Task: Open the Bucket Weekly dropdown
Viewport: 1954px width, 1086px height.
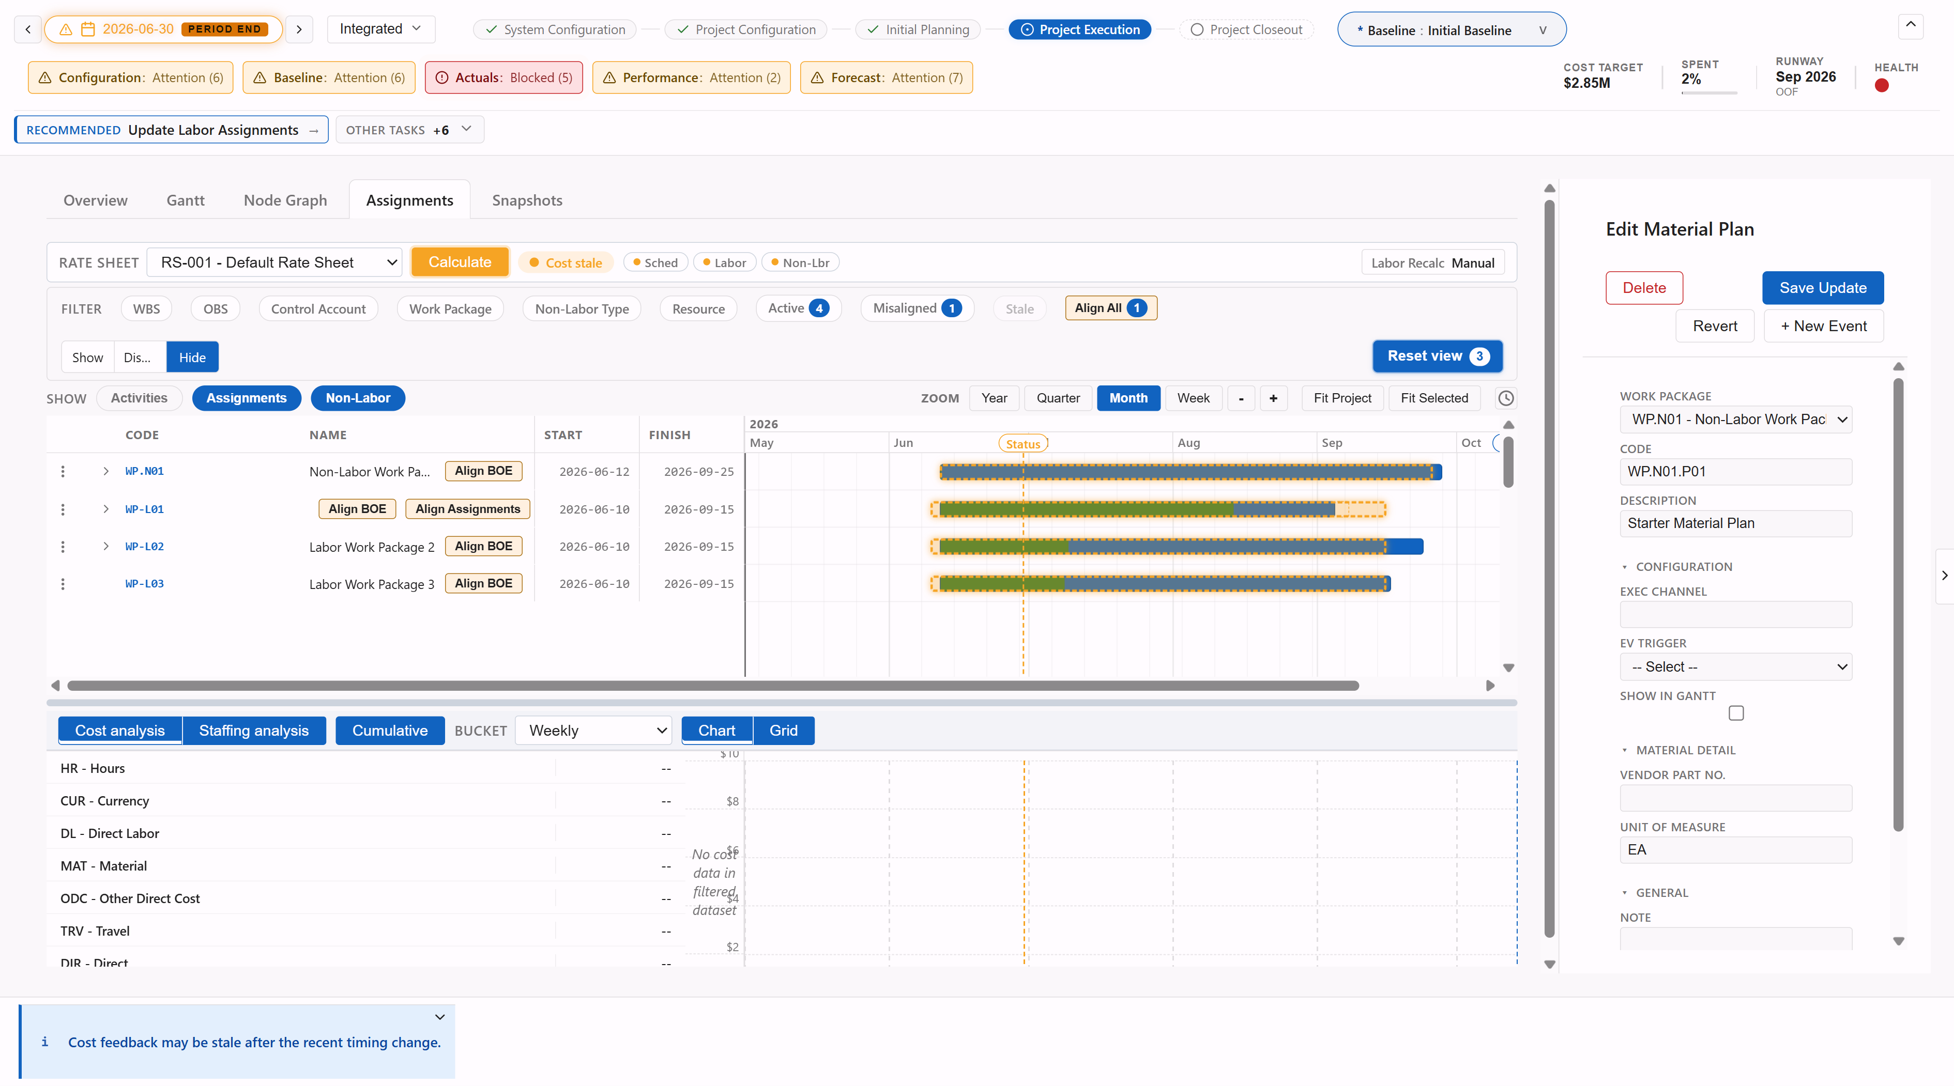Action: 593,731
